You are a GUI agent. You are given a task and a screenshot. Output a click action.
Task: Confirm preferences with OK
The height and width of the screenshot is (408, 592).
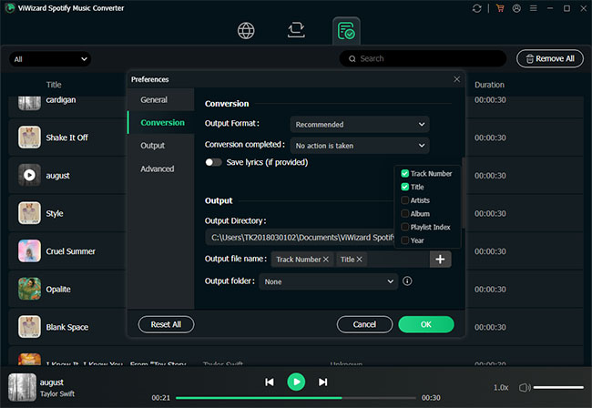point(426,324)
